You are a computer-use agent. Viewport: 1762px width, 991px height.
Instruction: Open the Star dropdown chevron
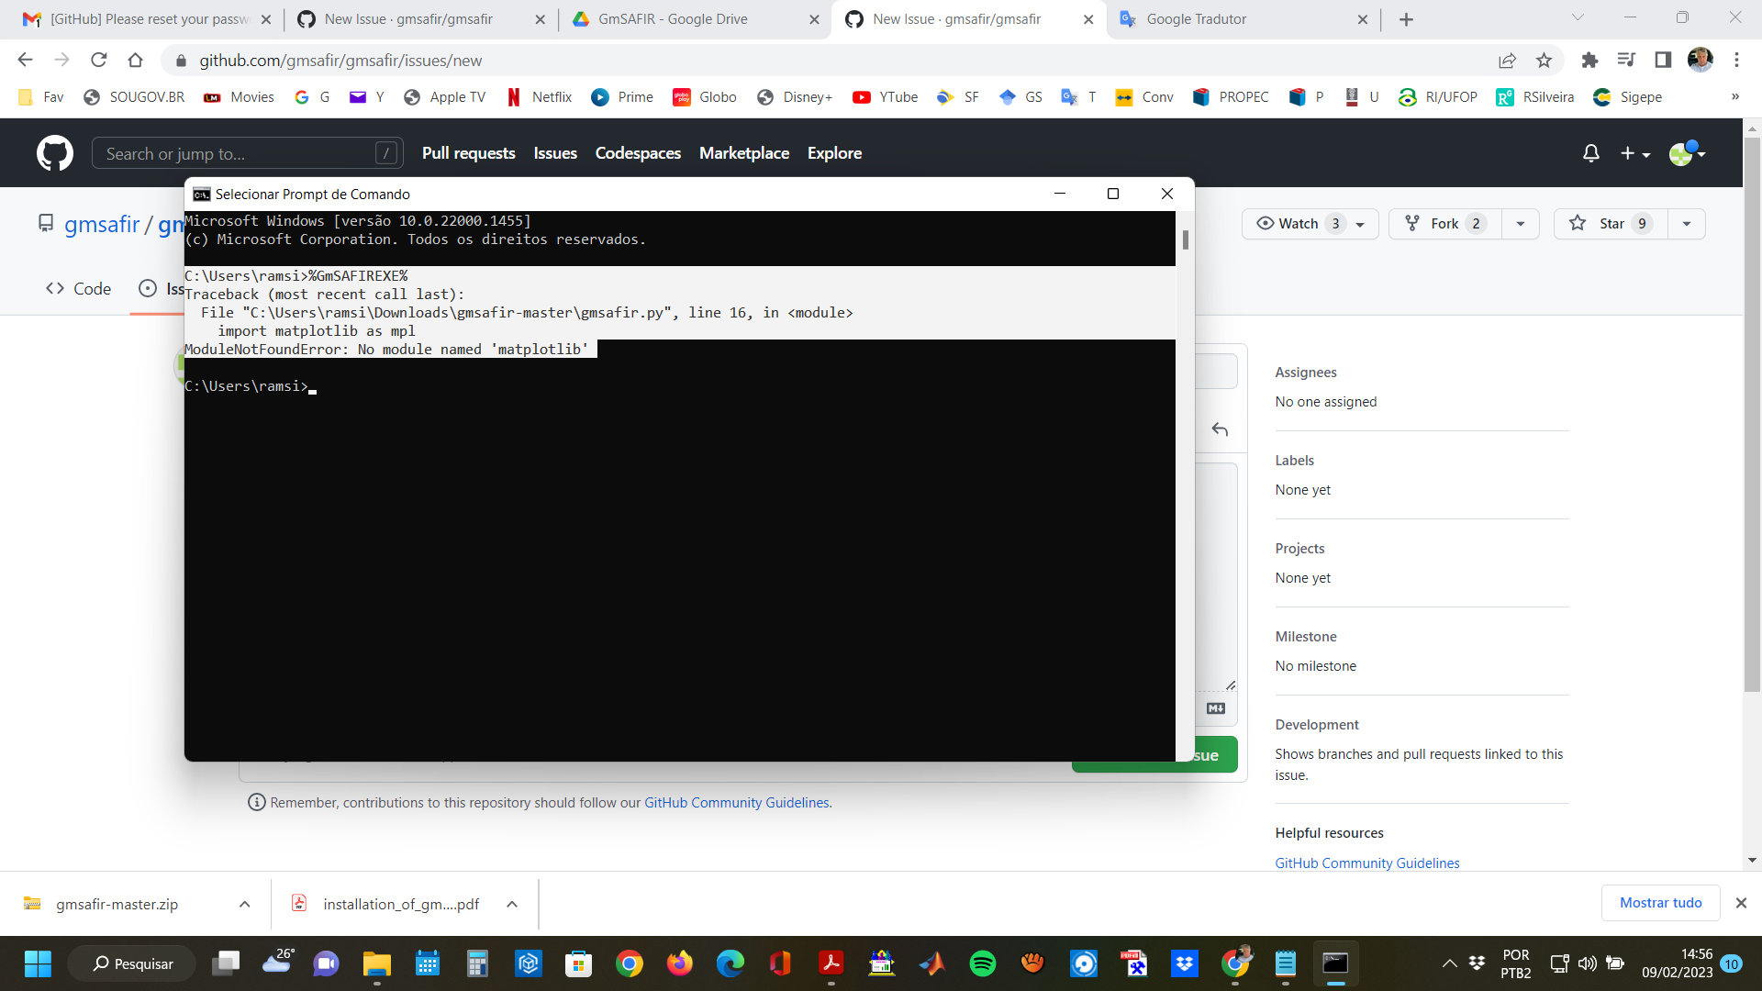click(1688, 223)
